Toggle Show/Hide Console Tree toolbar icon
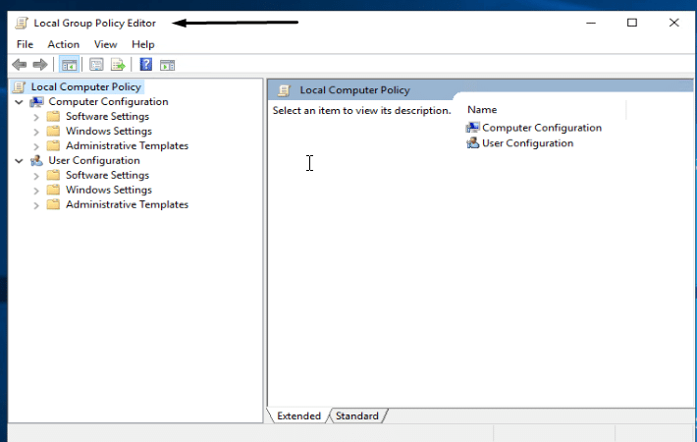 click(69, 65)
